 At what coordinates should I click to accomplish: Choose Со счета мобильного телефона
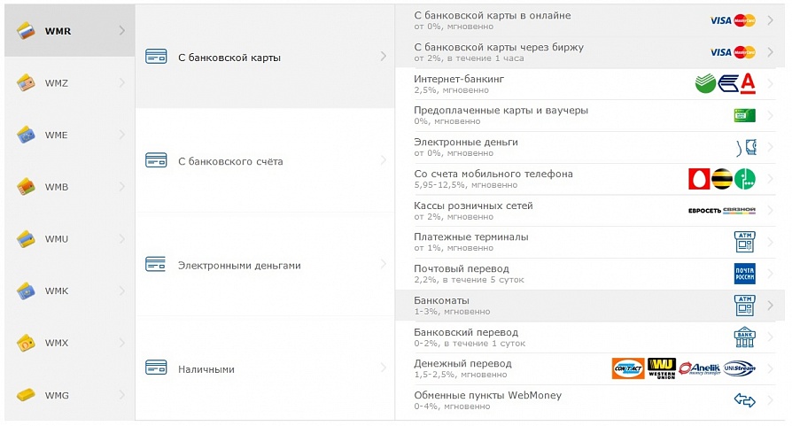point(589,179)
